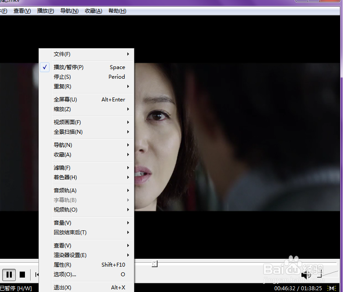This screenshot has width=343, height=292.
Task: Open 收藏(A) in top menu bar
Action: [94, 11]
